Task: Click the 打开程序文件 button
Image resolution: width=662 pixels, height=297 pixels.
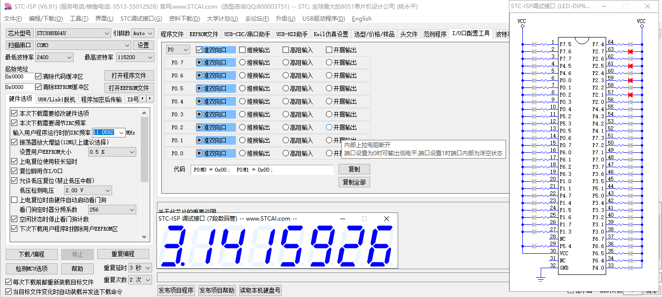Action: point(129,76)
